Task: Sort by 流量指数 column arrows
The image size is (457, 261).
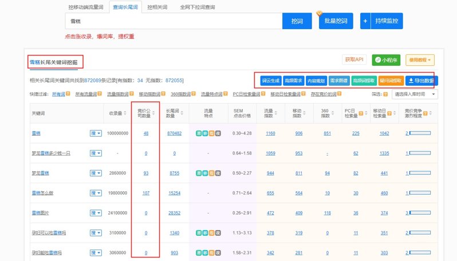Action: coord(275,113)
